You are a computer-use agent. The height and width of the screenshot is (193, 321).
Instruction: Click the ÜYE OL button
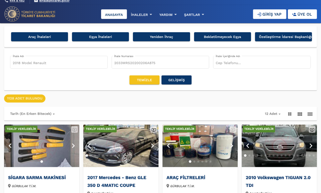302,14
